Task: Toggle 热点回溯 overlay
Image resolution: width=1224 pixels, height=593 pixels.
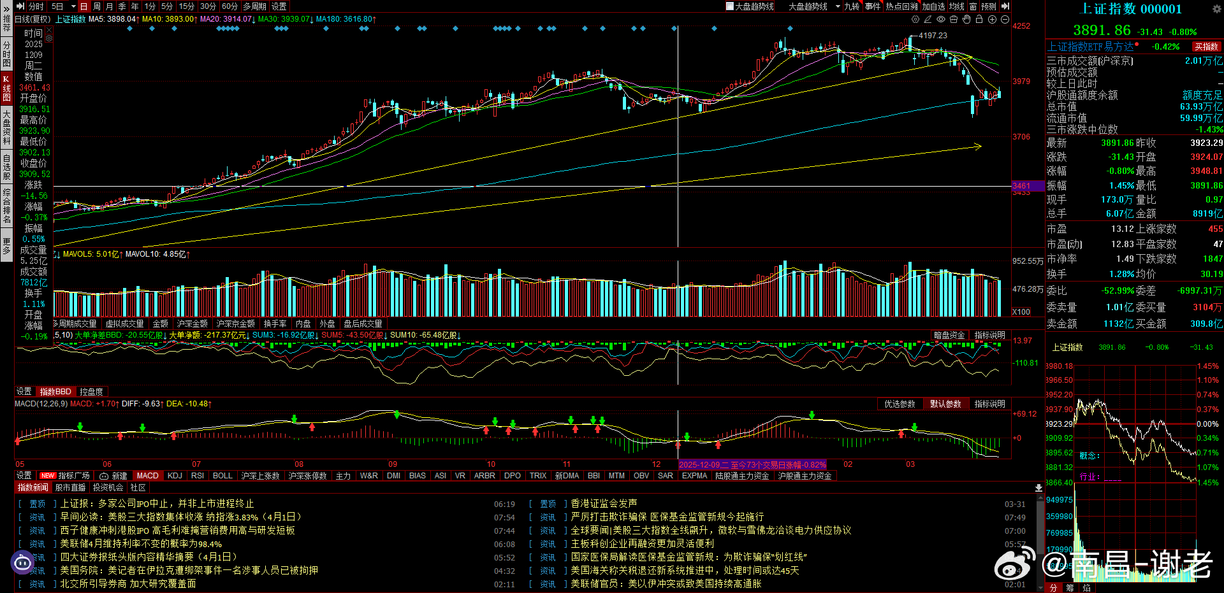Action: (x=901, y=6)
